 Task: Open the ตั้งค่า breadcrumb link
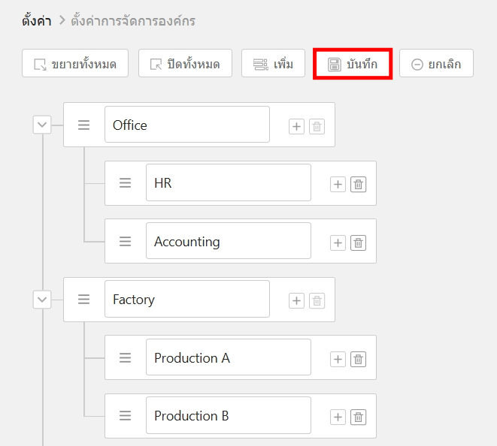click(x=36, y=20)
